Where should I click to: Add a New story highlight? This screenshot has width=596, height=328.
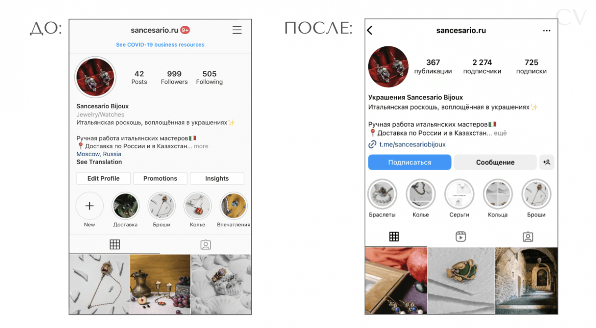89,206
